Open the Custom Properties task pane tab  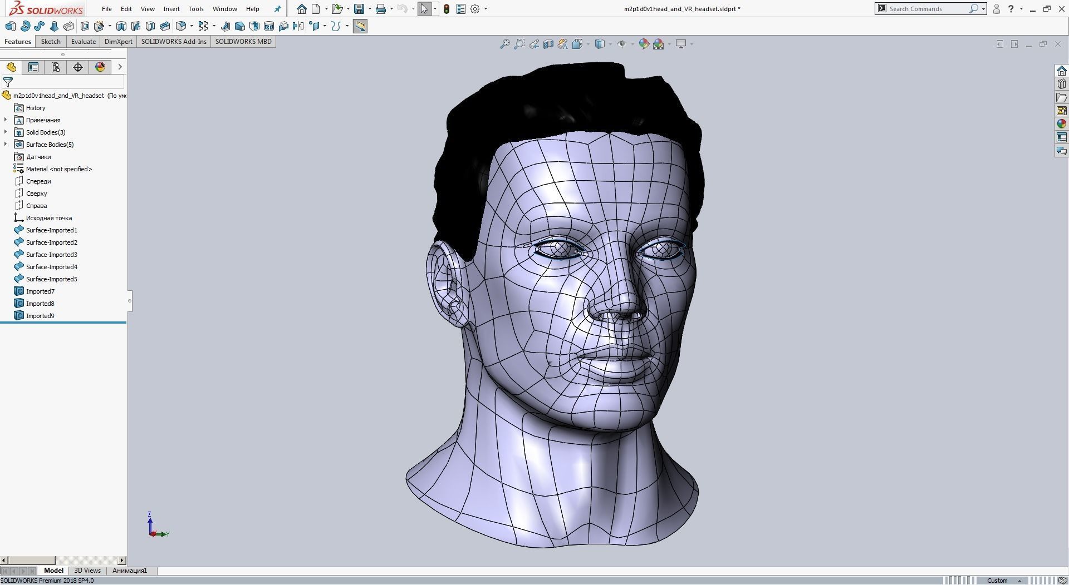click(x=1061, y=137)
